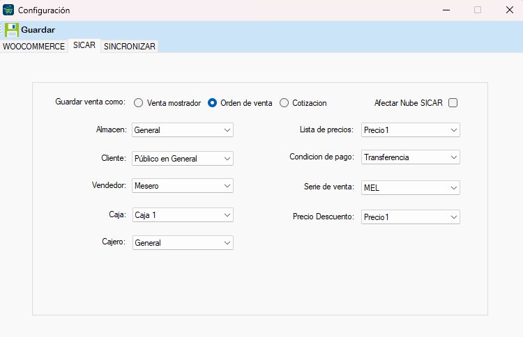The height and width of the screenshot is (337, 523).
Task: Click the app icon in title bar
Action: coord(8,10)
